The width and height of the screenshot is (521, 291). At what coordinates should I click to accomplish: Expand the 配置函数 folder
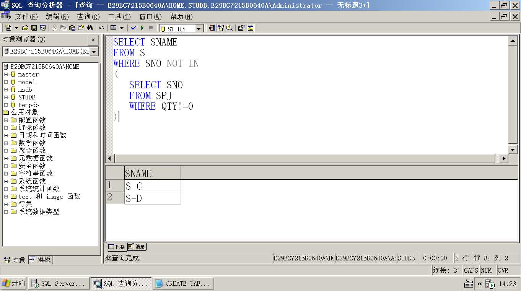(x=6, y=120)
